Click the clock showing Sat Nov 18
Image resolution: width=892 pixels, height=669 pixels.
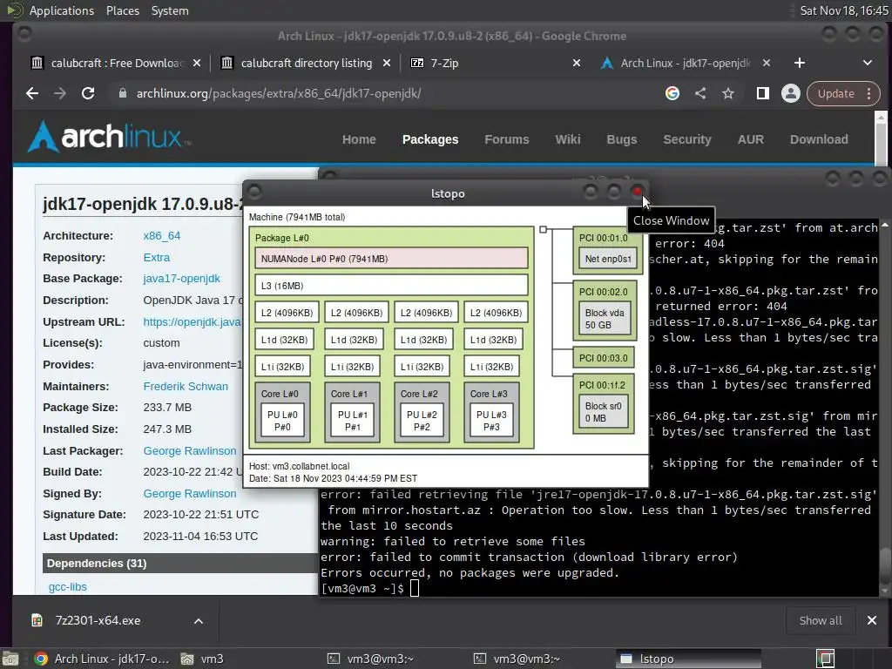(x=843, y=10)
